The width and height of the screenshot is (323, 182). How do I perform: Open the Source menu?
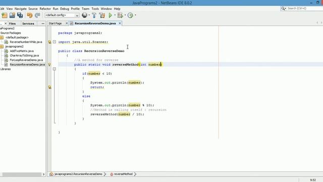33,9
